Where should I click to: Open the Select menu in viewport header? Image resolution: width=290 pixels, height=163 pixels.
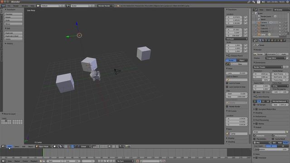click(17, 146)
